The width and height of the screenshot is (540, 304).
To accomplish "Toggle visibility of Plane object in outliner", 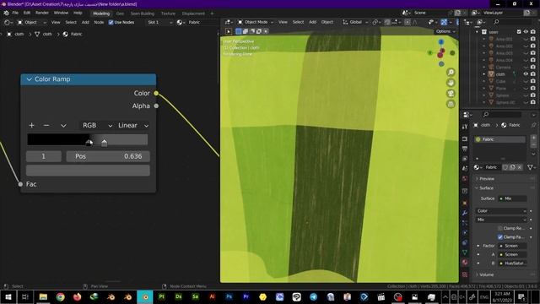I will 526,88.
